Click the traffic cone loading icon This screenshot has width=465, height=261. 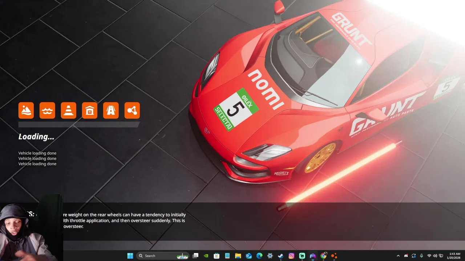[68, 110]
